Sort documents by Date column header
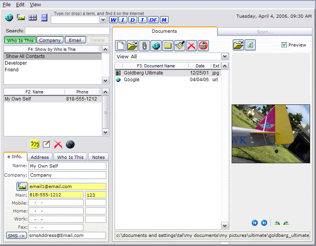316x246 pixels. tap(200, 66)
